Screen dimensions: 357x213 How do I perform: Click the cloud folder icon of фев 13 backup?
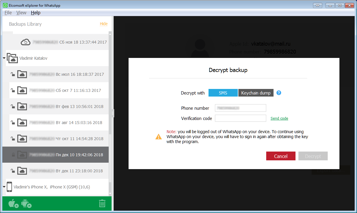(22, 106)
